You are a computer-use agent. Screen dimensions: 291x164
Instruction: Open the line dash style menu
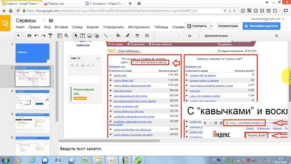[147, 36]
